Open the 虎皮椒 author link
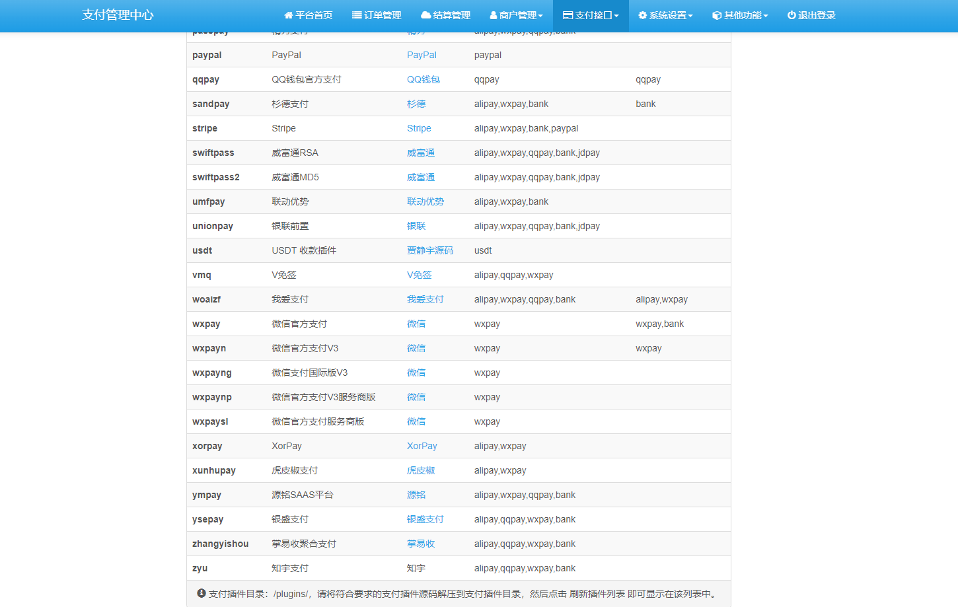958x607 pixels. (x=421, y=470)
